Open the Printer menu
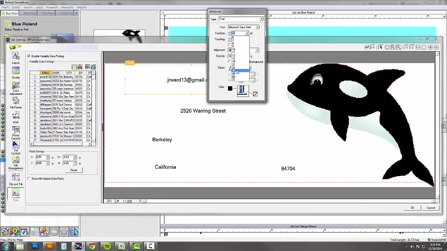 52,7
